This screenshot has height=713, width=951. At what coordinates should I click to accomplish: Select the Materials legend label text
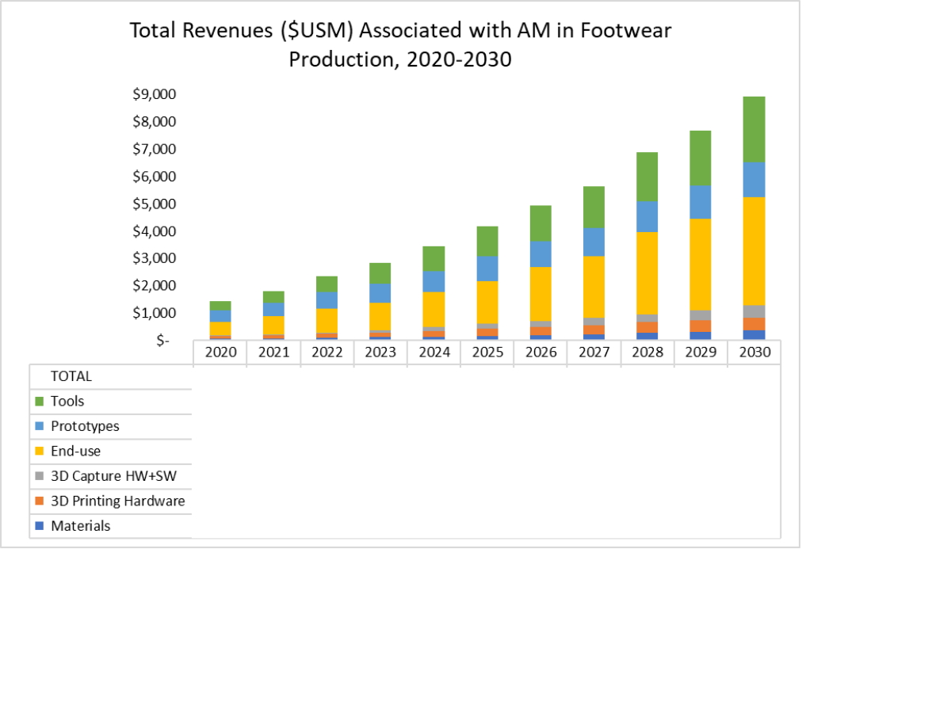pos(81,526)
